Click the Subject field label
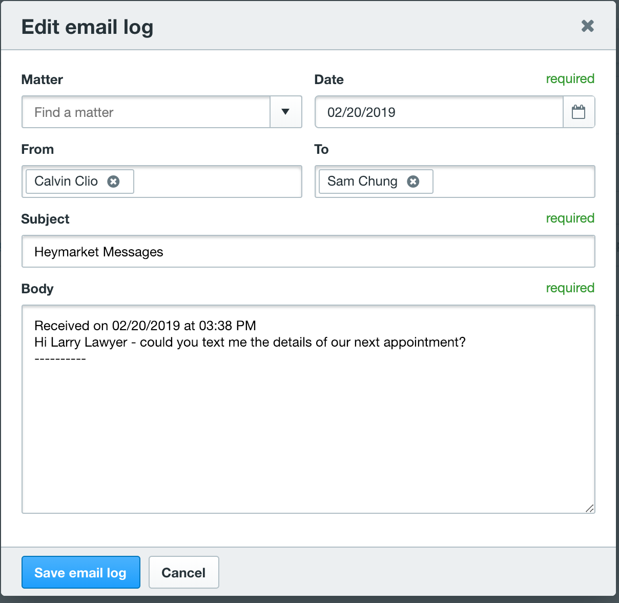The image size is (619, 603). coord(45,219)
